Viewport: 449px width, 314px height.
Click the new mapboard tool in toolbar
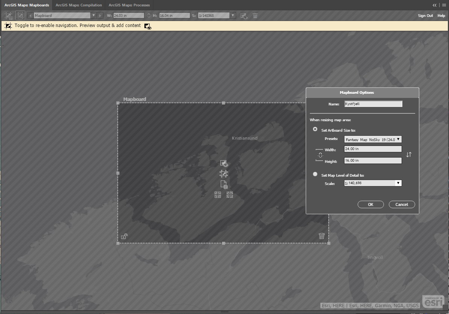point(9,15)
